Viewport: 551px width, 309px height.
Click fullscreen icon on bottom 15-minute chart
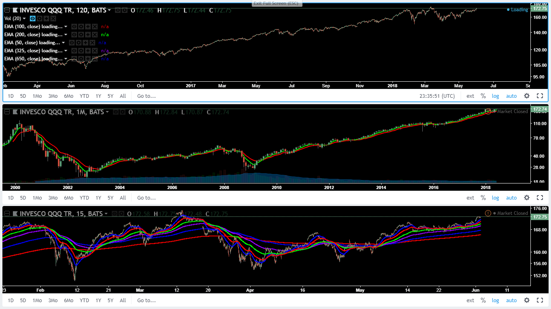point(540,300)
